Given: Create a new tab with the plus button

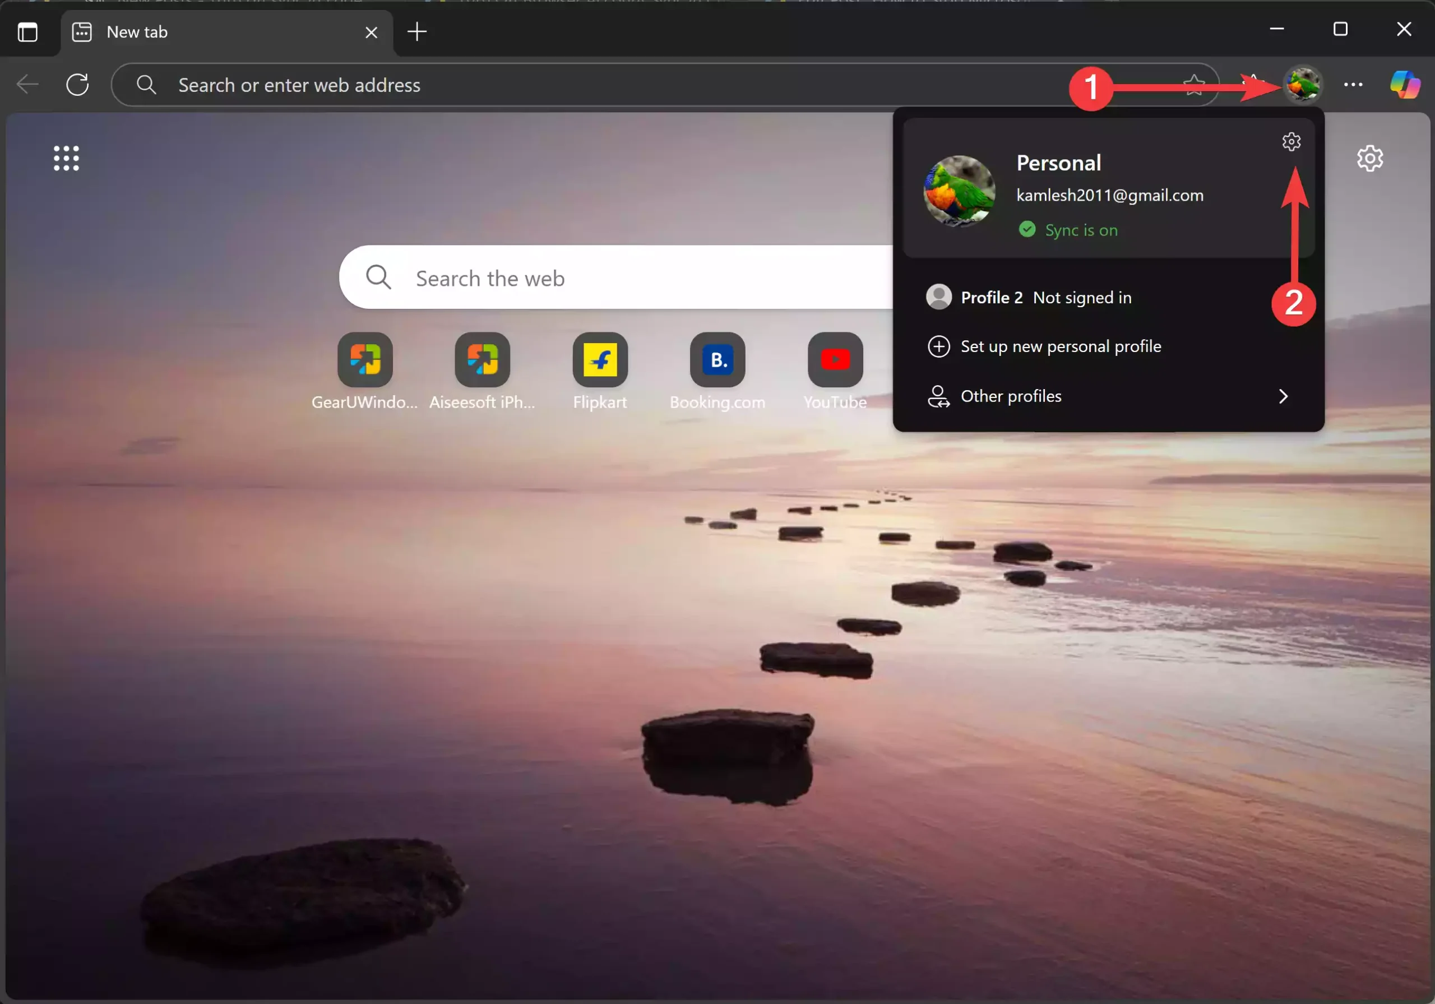Looking at the screenshot, I should click(417, 32).
